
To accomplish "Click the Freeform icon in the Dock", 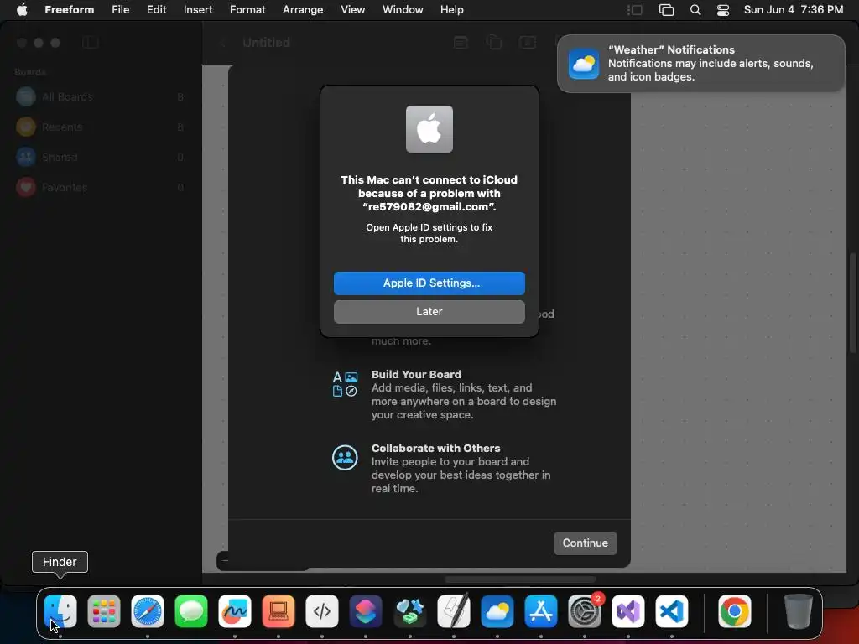I will pyautogui.click(x=235, y=611).
